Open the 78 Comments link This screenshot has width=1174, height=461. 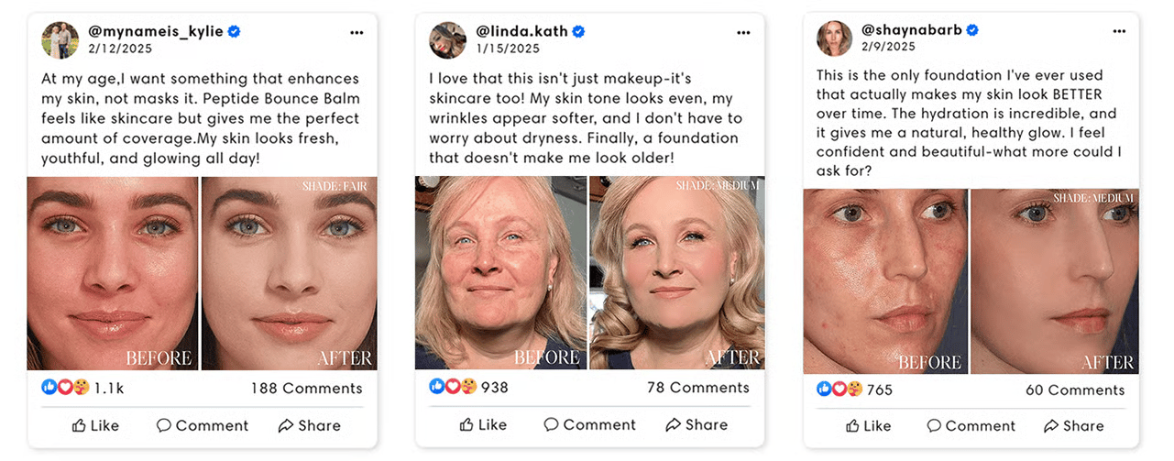point(698,387)
